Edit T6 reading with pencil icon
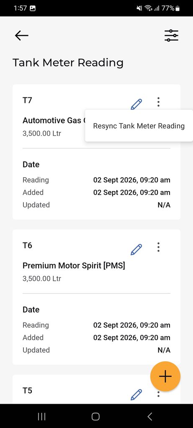Screen dimensions: 193x428 point(136,250)
